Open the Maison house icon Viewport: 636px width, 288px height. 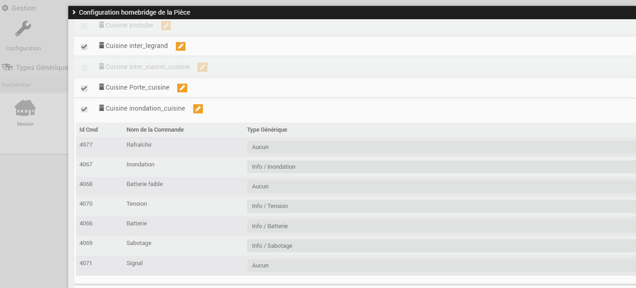pyautogui.click(x=25, y=108)
